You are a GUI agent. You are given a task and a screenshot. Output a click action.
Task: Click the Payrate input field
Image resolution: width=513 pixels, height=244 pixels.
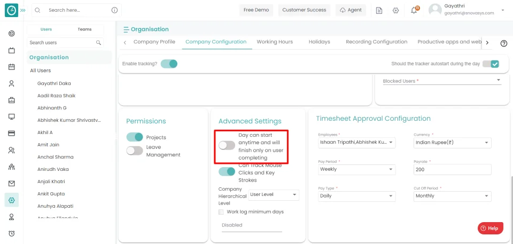pyautogui.click(x=452, y=169)
